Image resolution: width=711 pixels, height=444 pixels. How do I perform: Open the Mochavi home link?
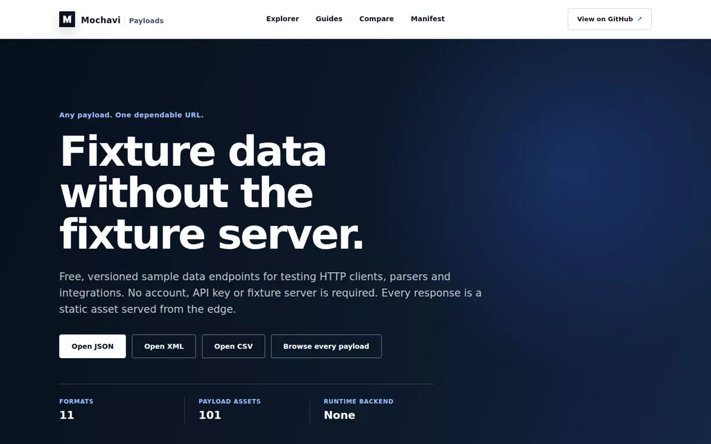click(x=111, y=20)
